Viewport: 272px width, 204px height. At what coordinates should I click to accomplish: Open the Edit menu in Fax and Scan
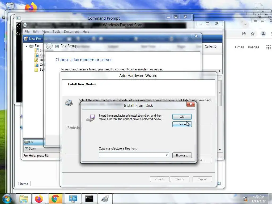click(x=36, y=32)
